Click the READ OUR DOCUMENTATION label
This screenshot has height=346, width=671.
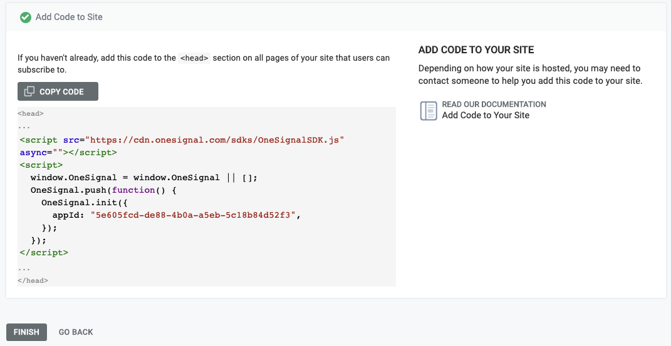pyautogui.click(x=494, y=104)
